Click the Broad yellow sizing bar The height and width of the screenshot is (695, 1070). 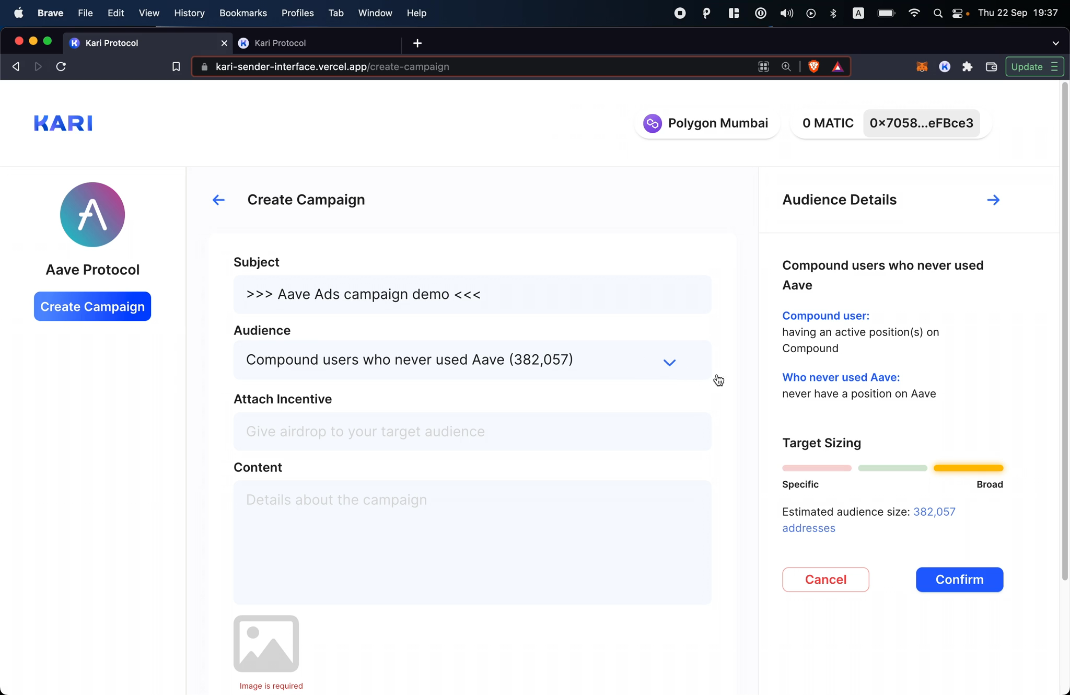[x=968, y=468]
